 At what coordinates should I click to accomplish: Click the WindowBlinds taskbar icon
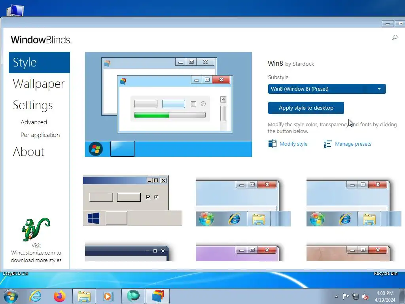158,296
